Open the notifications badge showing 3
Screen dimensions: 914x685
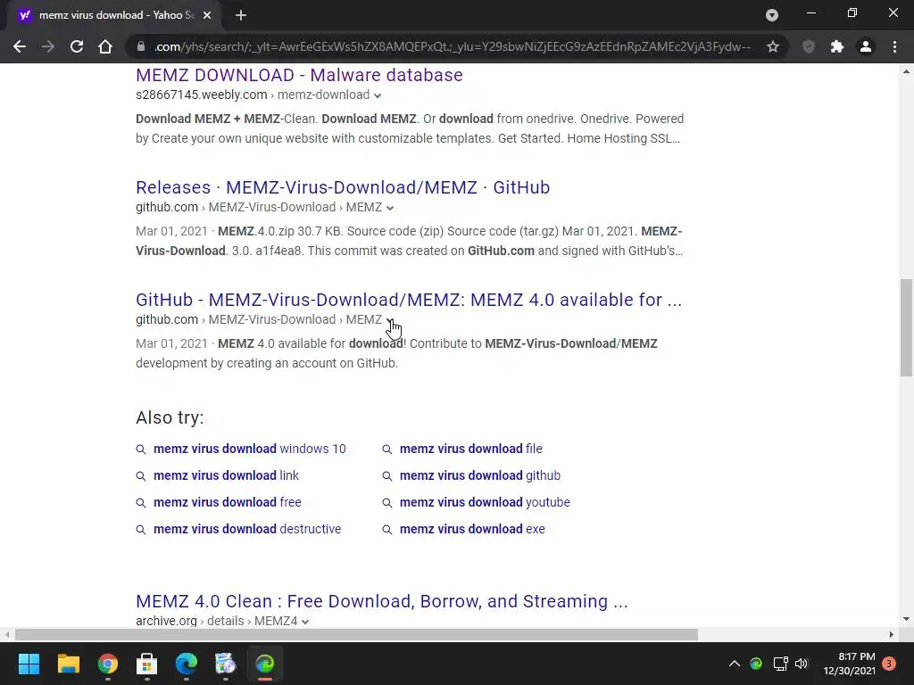pos(889,664)
